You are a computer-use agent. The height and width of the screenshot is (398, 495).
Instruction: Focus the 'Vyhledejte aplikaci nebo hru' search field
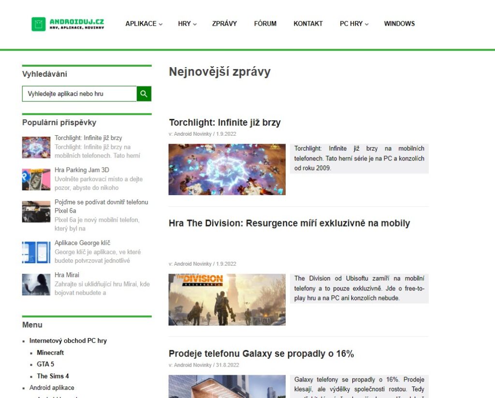(x=79, y=94)
